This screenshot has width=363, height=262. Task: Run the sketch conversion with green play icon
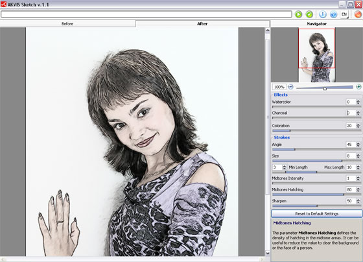298,14
